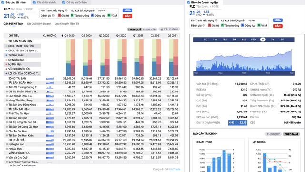Select the 1Y chart range
The image size is (305, 172).
click(263, 40)
